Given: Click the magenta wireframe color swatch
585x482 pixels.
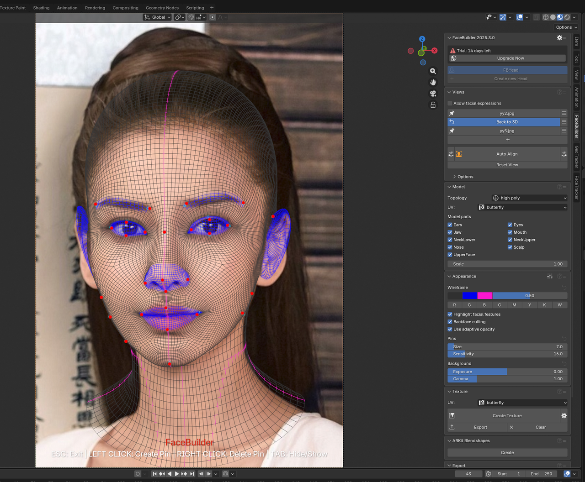Looking at the screenshot, I should tap(485, 296).
